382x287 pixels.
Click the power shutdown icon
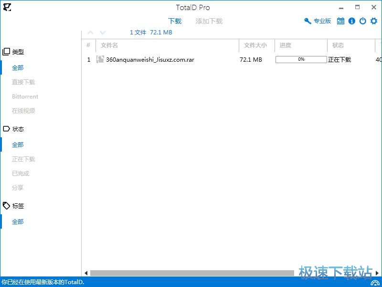point(363,21)
